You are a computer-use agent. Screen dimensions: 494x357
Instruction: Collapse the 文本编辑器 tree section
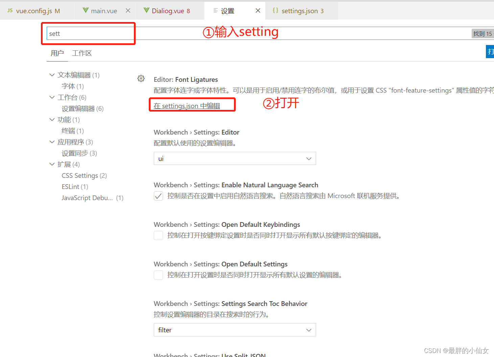[x=52, y=75]
